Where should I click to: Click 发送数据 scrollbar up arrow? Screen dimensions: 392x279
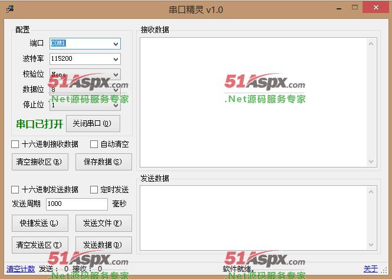pos(371,192)
